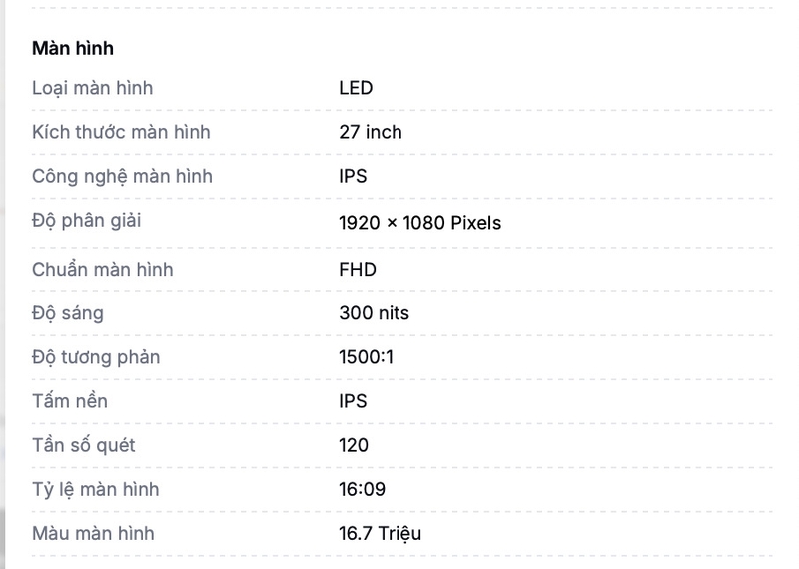Select the "Tần số quét" label
The image size is (799, 569).
click(x=84, y=446)
